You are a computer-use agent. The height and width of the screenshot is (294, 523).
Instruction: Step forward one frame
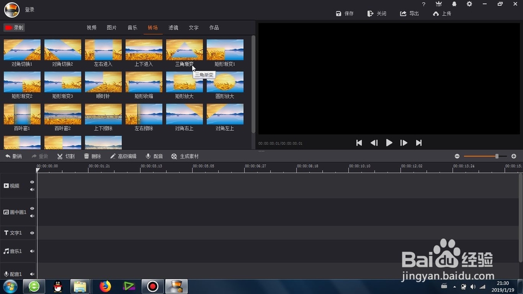coord(404,143)
